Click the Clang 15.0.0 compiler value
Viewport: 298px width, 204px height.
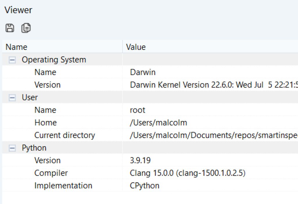(x=188, y=173)
